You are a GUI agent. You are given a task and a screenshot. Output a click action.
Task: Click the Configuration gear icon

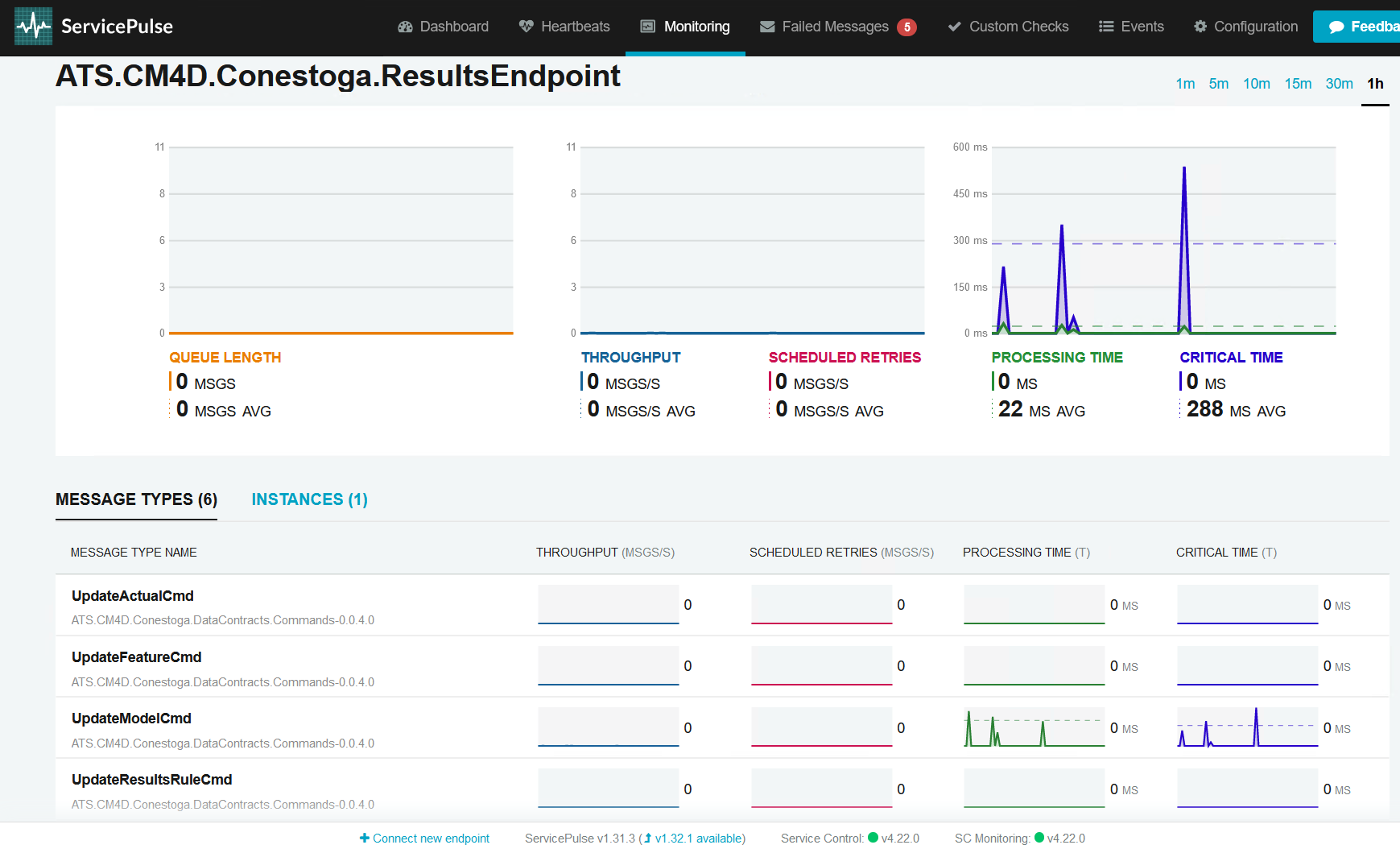[1200, 27]
